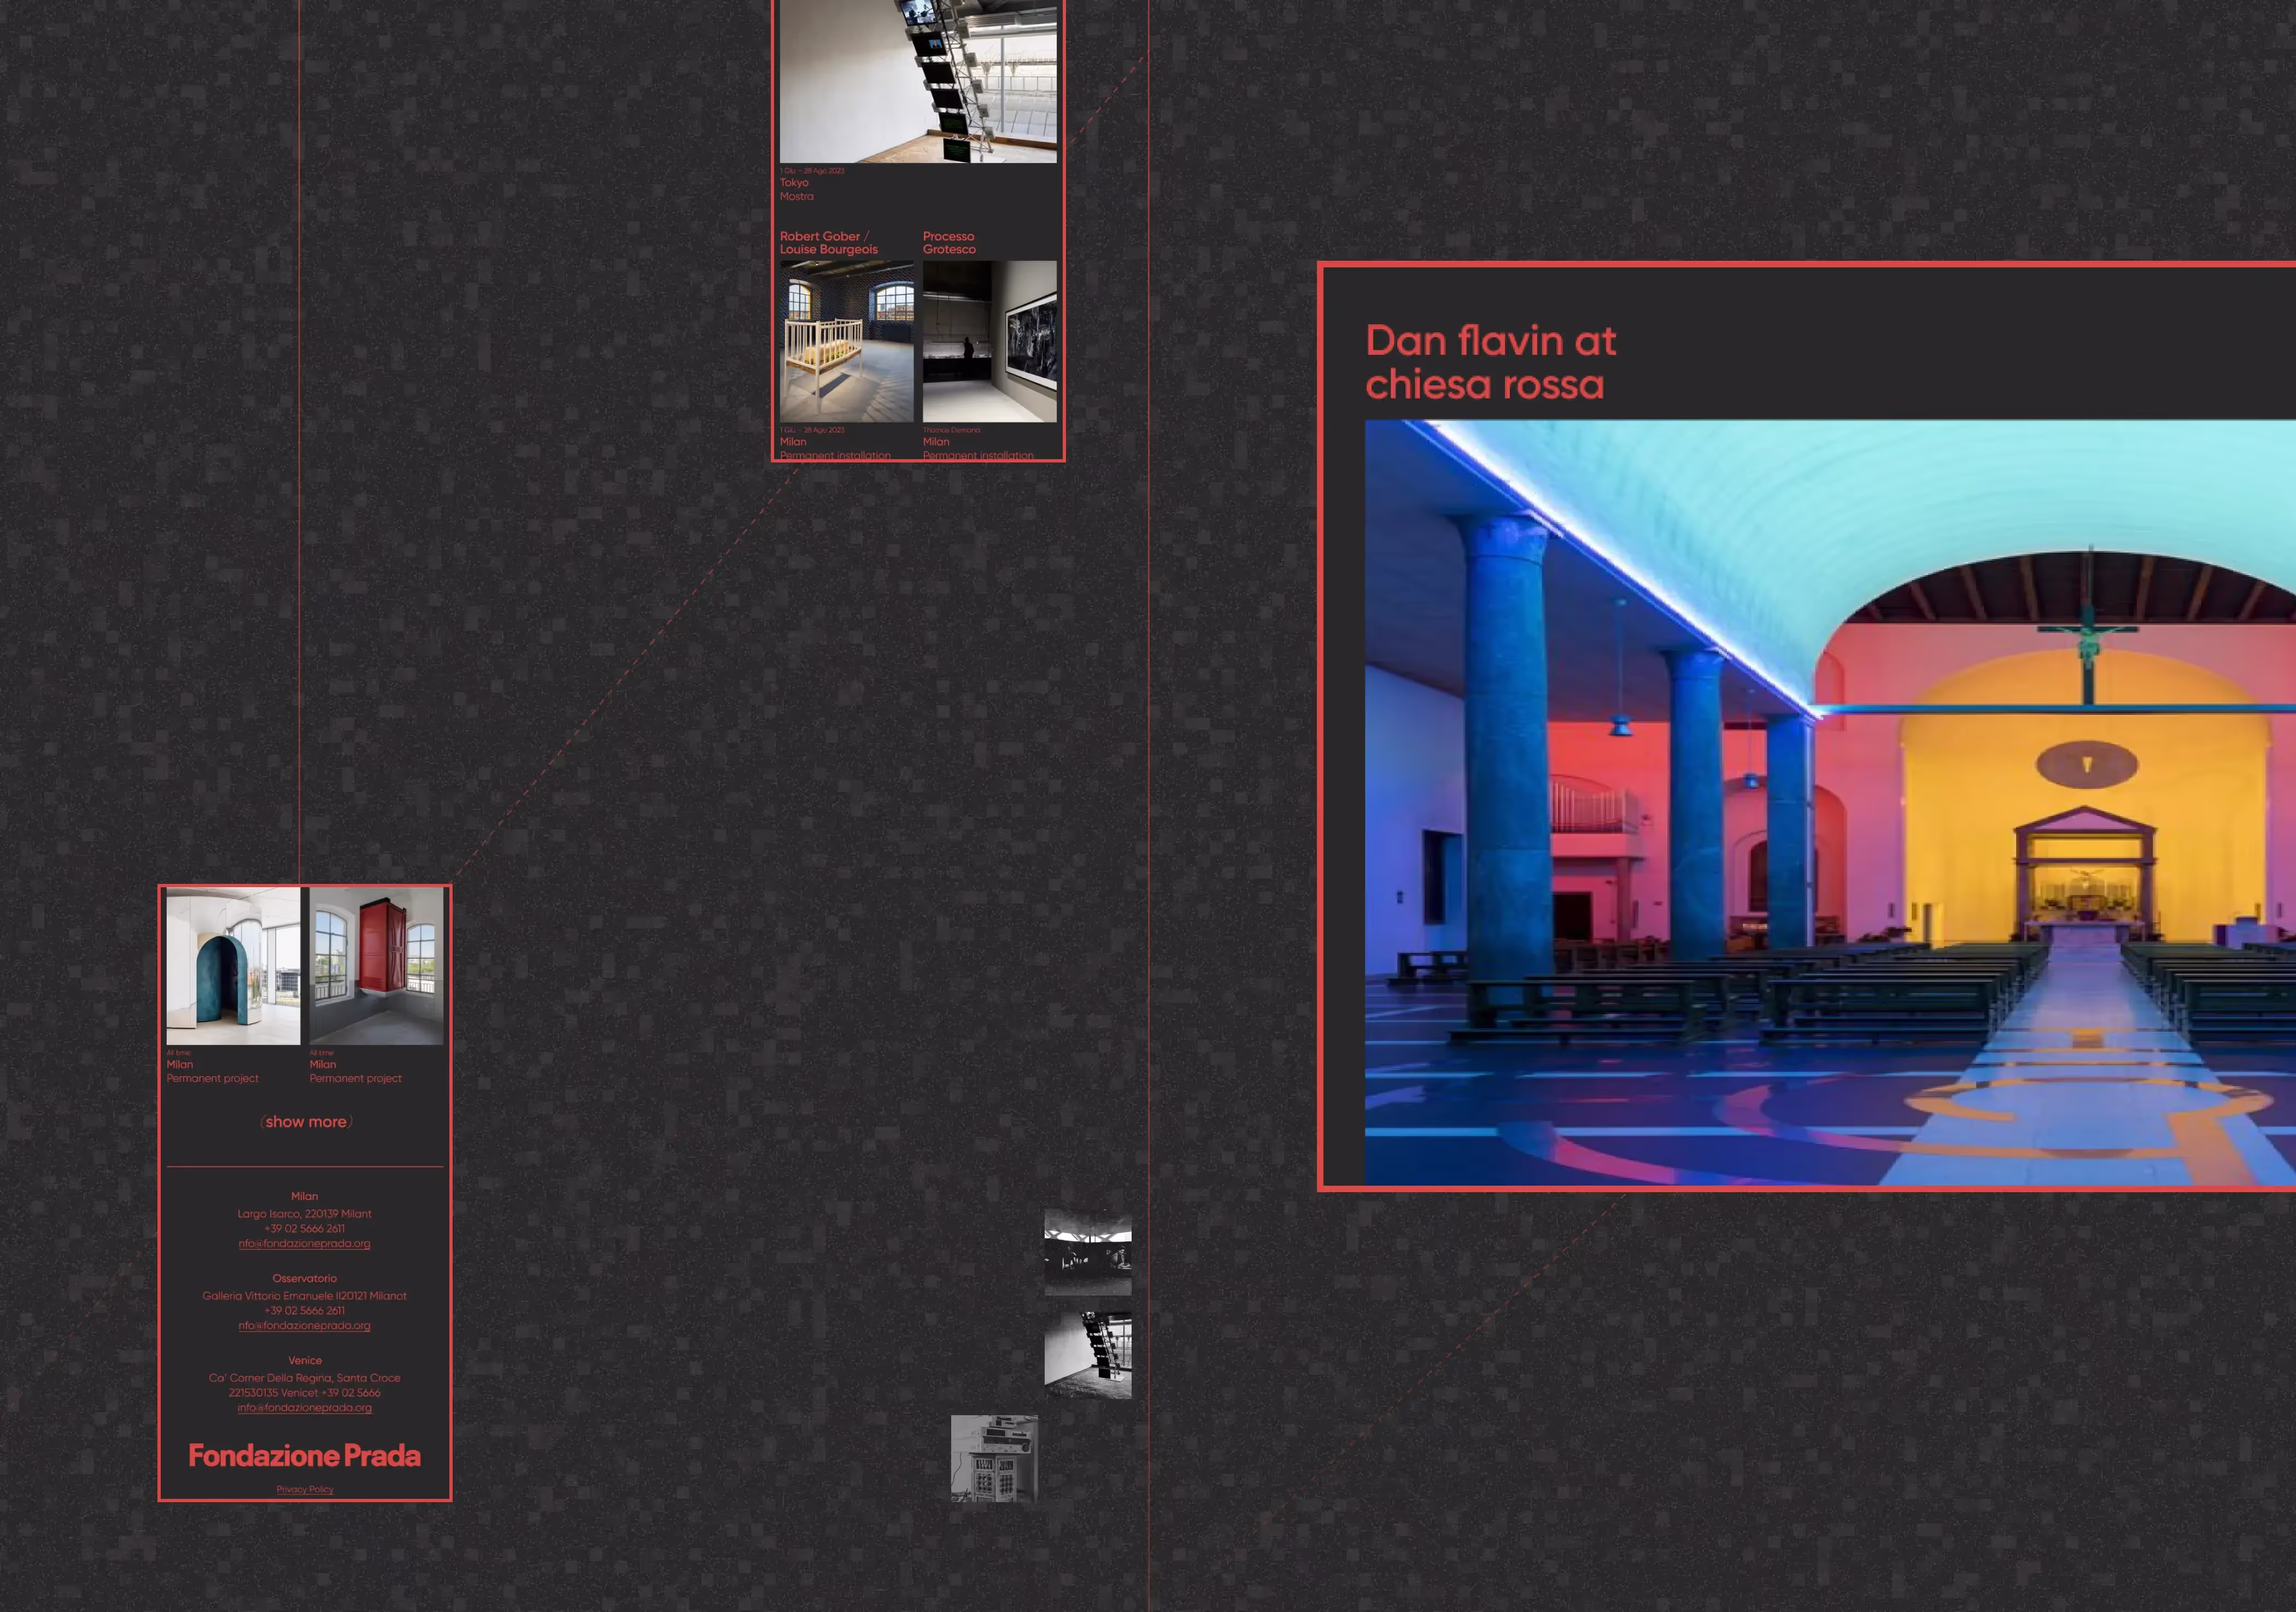This screenshot has height=1612, width=2296.
Task: Select "Milan" below the Thomas Demand caption
Action: [x=936, y=441]
